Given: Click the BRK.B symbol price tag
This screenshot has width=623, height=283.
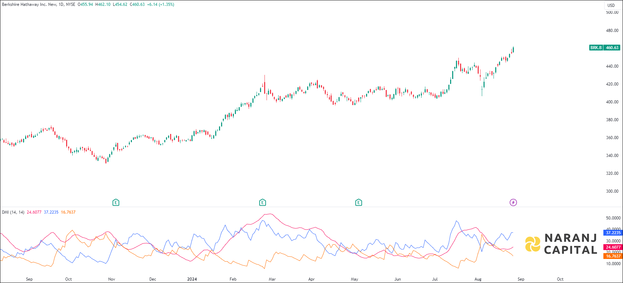Looking at the screenshot, I should point(596,48).
